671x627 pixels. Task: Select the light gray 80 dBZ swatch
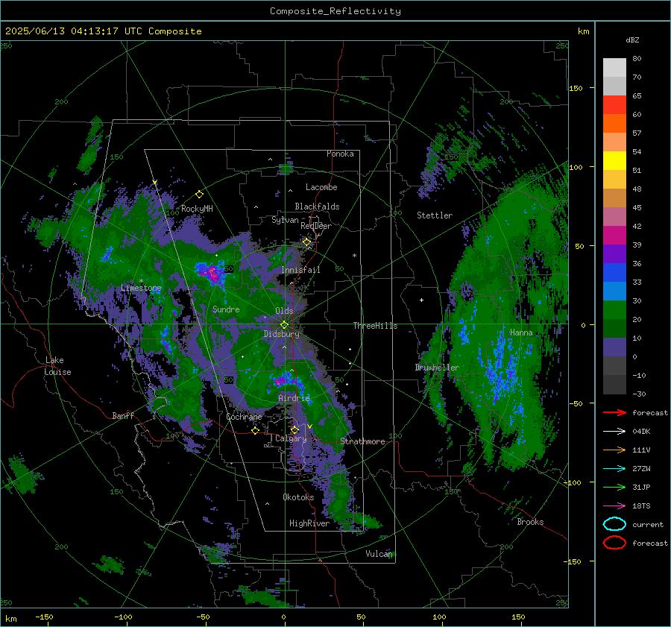(x=614, y=67)
